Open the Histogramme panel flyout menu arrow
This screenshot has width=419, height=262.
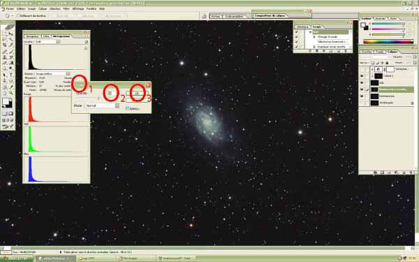(x=87, y=36)
